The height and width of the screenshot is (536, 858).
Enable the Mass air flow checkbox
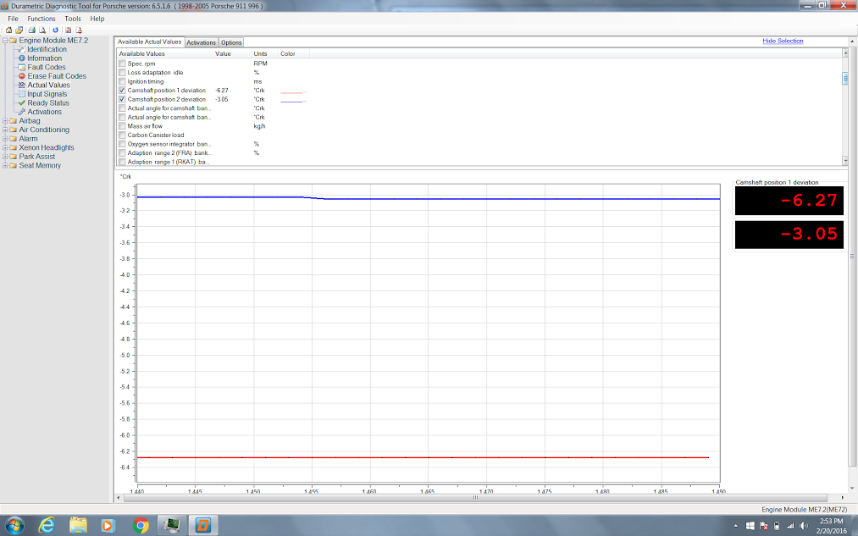(x=123, y=126)
